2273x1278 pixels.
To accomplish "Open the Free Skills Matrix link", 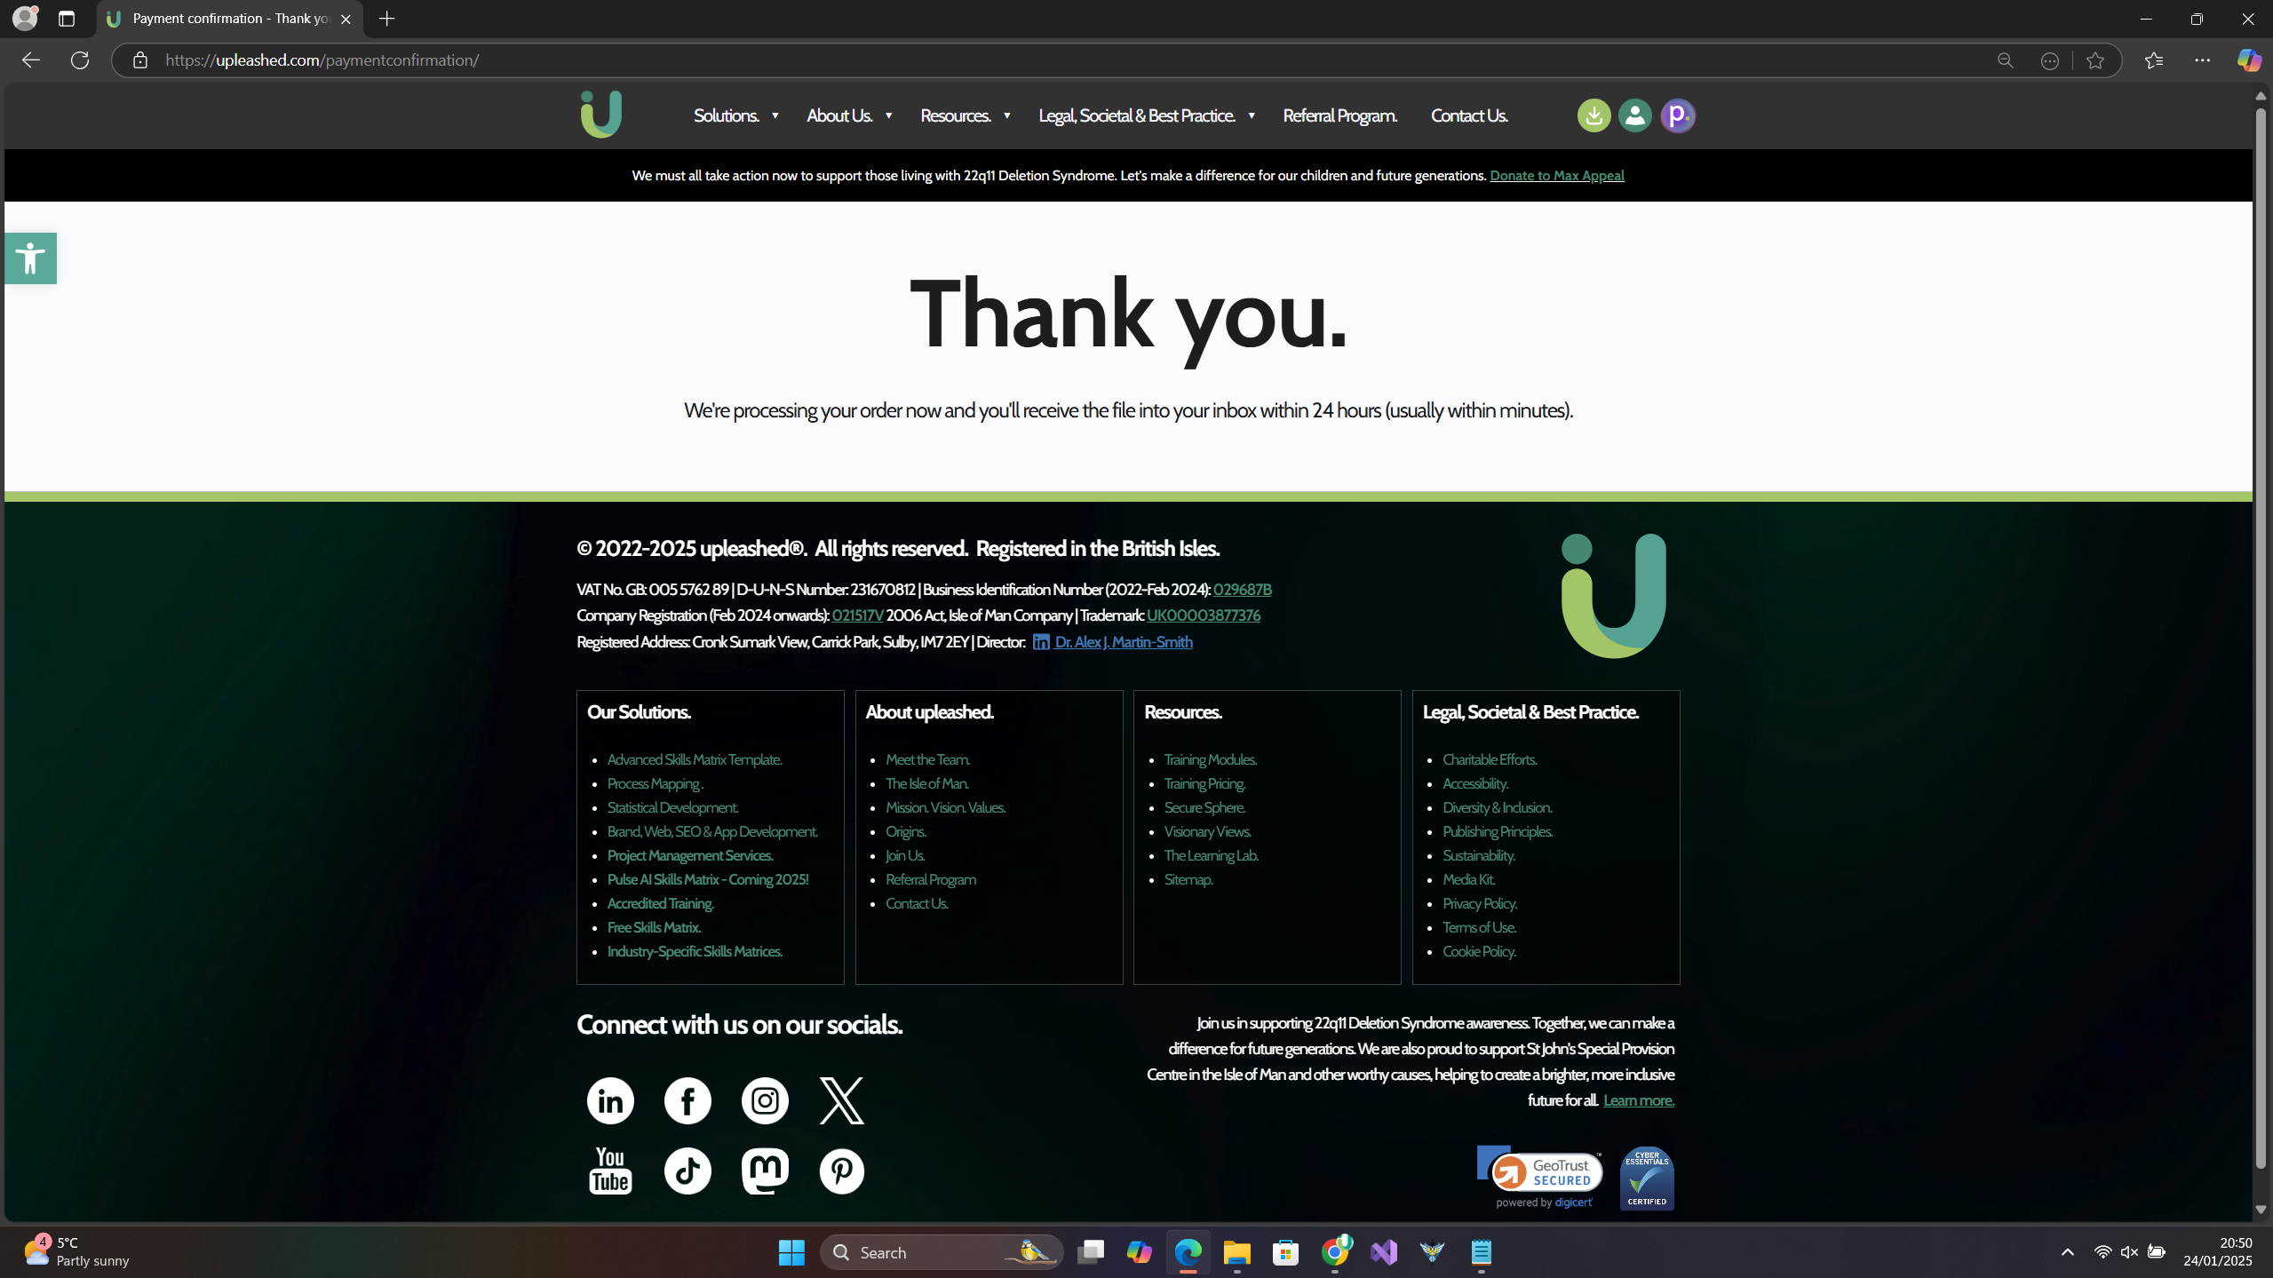I will 654,927.
